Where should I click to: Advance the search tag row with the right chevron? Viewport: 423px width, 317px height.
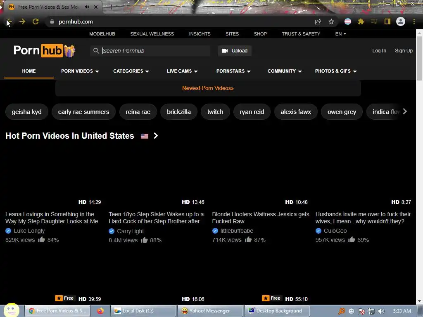click(405, 111)
